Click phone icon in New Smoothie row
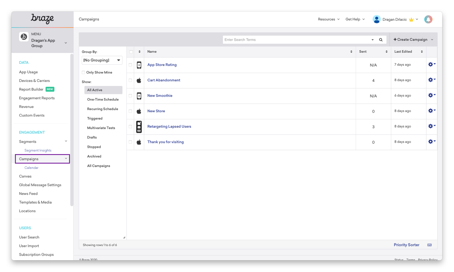Image resolution: width=454 pixels, height=272 pixels. (139, 96)
